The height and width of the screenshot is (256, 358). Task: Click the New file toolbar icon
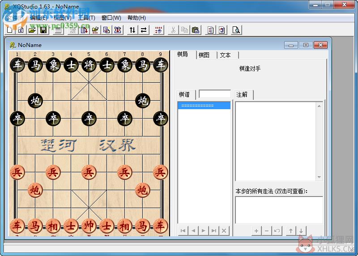(x=10, y=30)
